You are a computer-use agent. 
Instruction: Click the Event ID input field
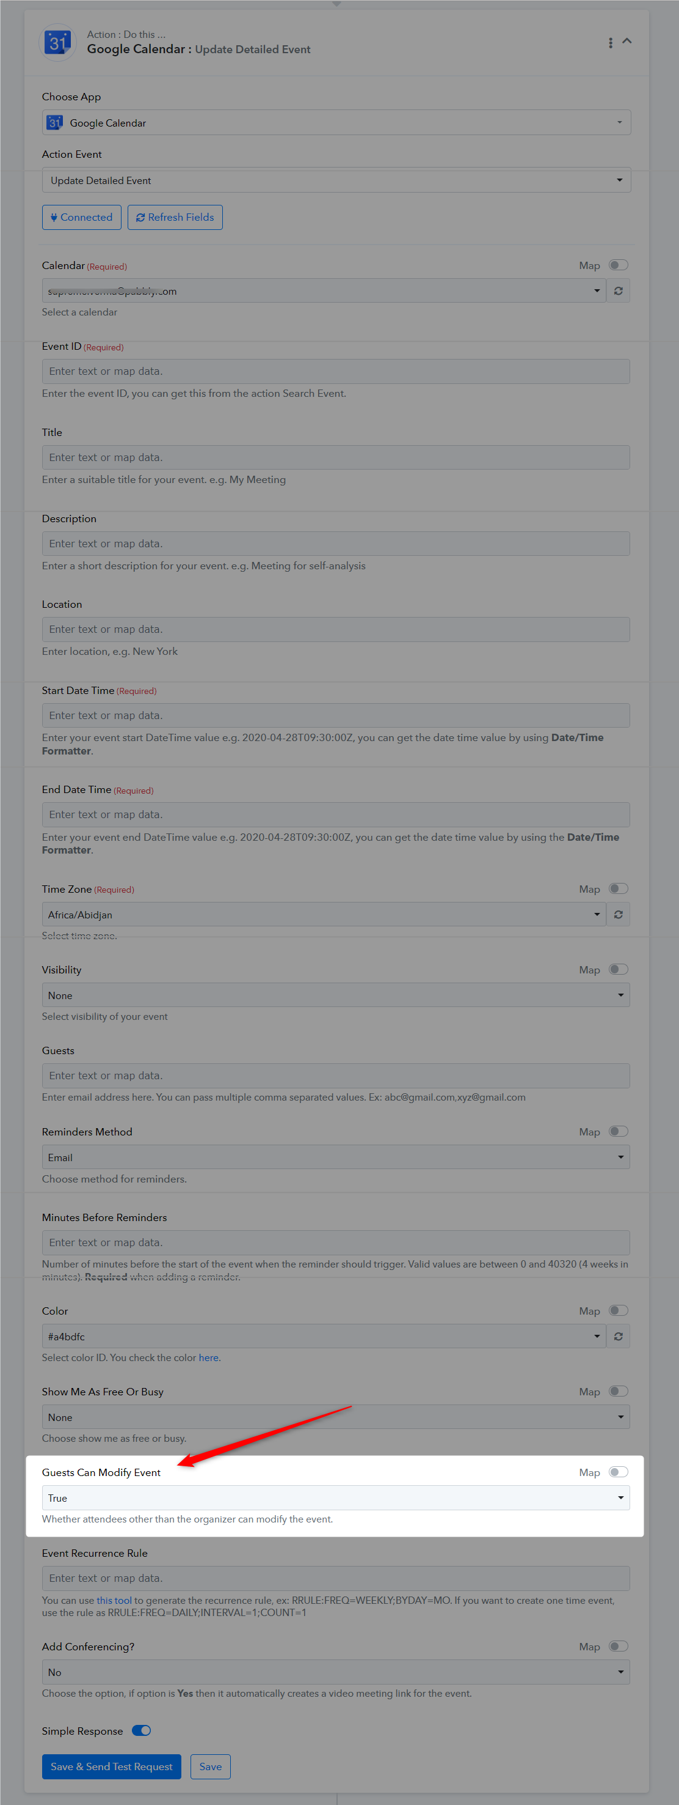(x=336, y=371)
